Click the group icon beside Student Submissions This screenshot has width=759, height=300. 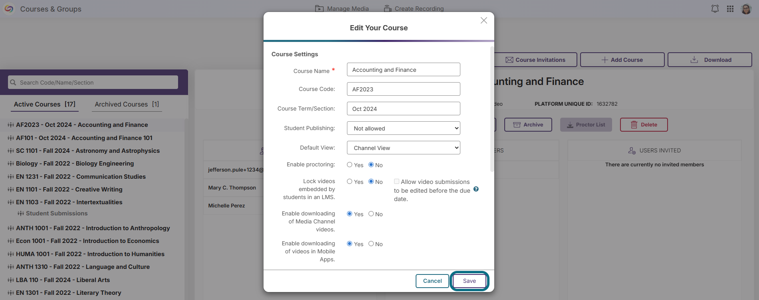tap(21, 213)
